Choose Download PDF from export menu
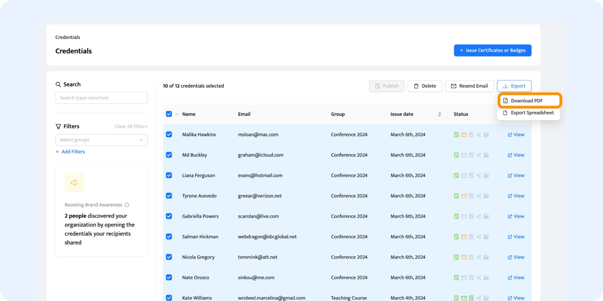 [x=526, y=101]
